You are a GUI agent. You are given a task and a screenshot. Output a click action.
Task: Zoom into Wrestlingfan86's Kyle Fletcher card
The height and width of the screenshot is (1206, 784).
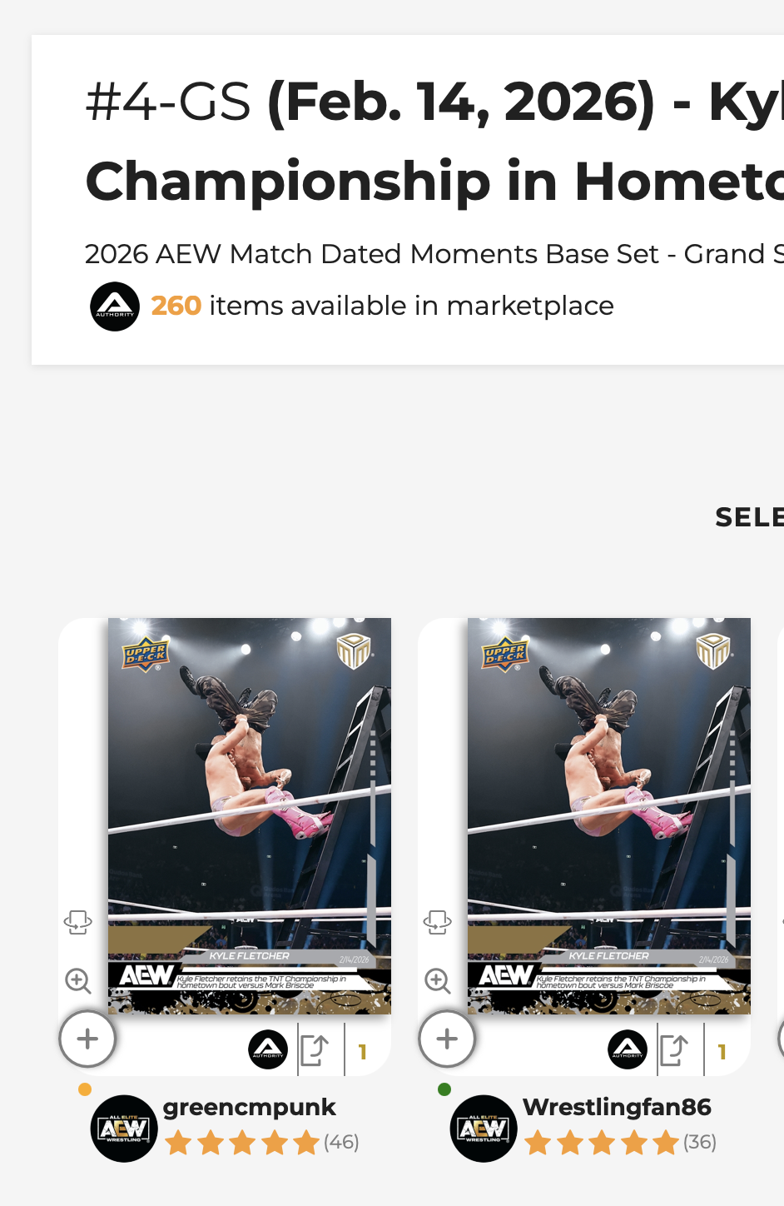tap(438, 980)
